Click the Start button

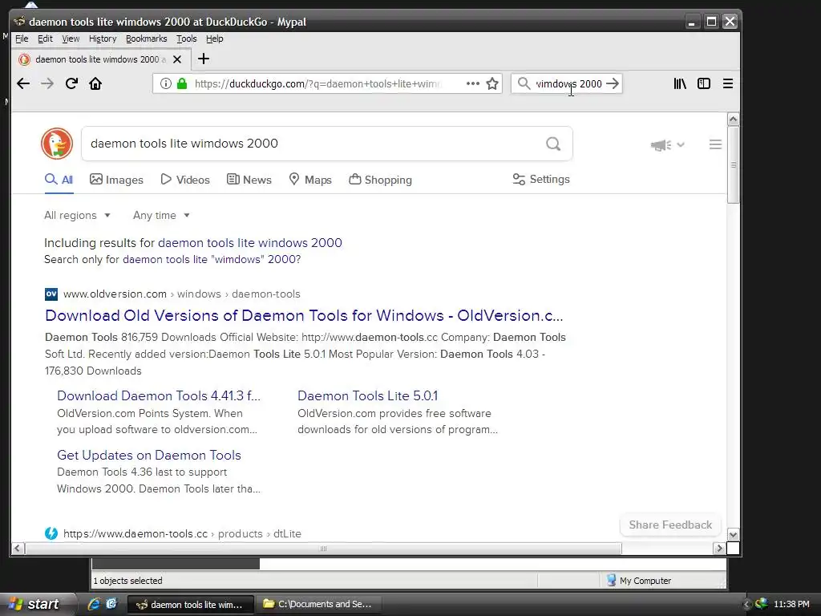click(x=34, y=604)
